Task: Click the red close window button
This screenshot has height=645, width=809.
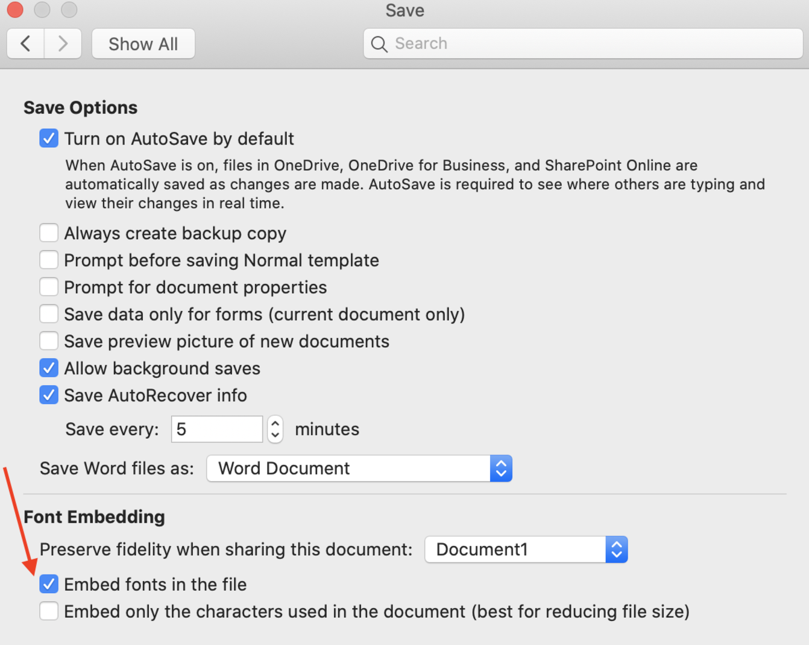Action: [15, 10]
